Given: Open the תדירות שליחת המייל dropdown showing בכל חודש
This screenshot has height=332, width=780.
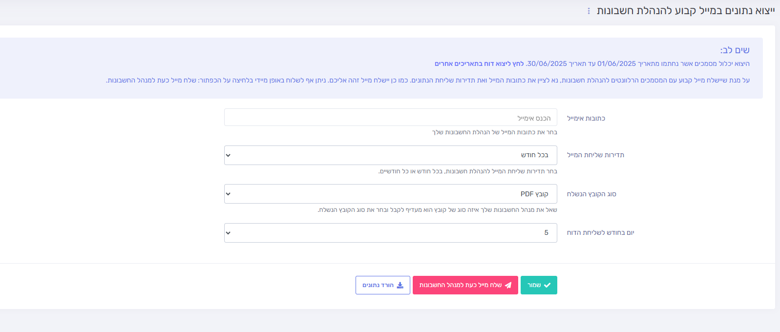Looking at the screenshot, I should 391,155.
